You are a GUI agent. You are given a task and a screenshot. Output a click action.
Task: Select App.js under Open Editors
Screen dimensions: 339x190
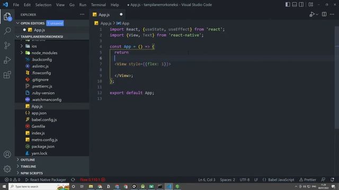[52, 30]
